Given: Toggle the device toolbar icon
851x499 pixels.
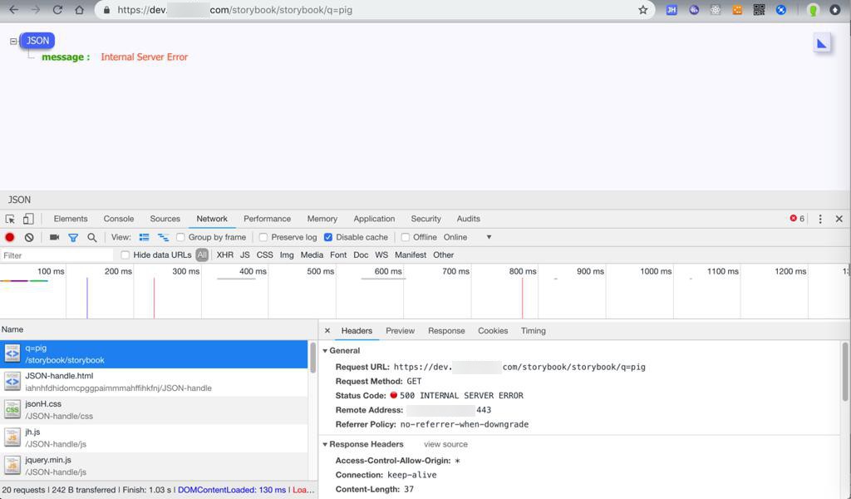Looking at the screenshot, I should [28, 219].
